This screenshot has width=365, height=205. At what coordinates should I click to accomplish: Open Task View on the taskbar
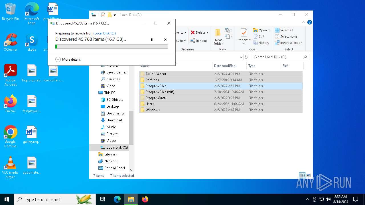pyautogui.click(x=103, y=199)
